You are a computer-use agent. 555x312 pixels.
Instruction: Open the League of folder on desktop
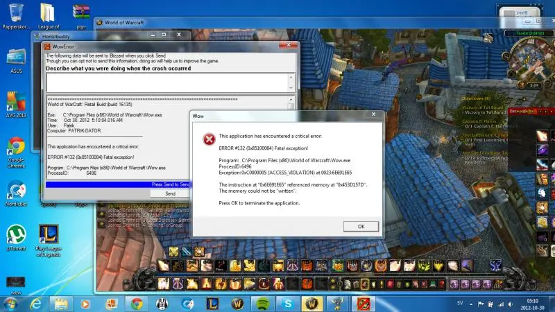49,16
